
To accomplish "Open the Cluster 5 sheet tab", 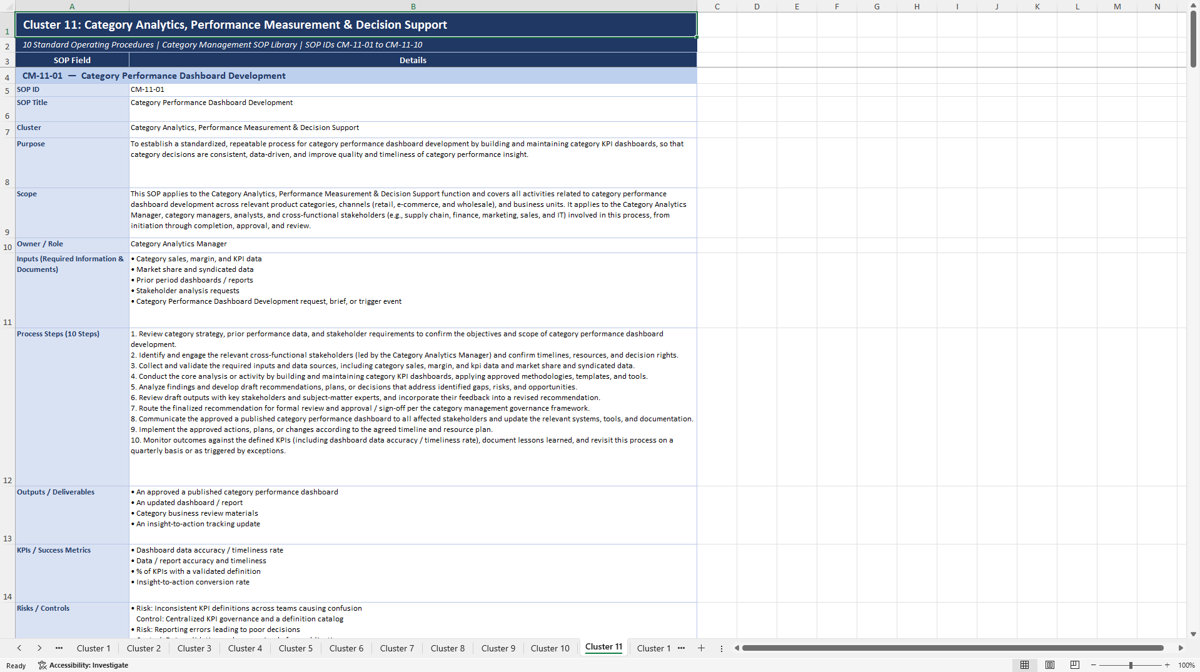I will click(x=296, y=648).
